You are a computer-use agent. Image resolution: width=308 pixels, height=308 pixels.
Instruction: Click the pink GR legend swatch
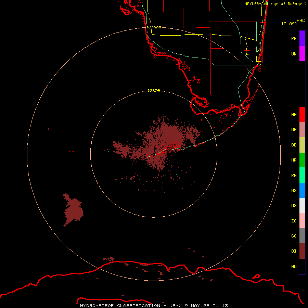coord(302,129)
